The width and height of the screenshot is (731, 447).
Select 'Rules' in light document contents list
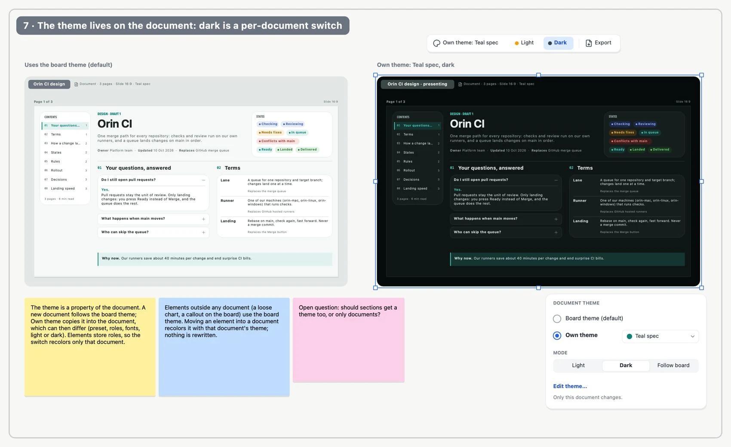pos(65,161)
